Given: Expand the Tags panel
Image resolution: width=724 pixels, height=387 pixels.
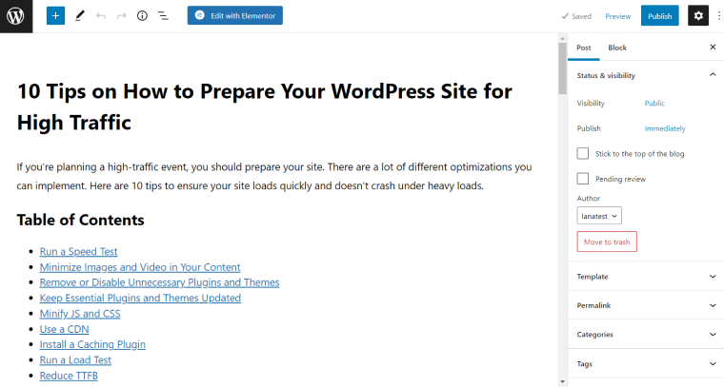Looking at the screenshot, I should coord(646,363).
